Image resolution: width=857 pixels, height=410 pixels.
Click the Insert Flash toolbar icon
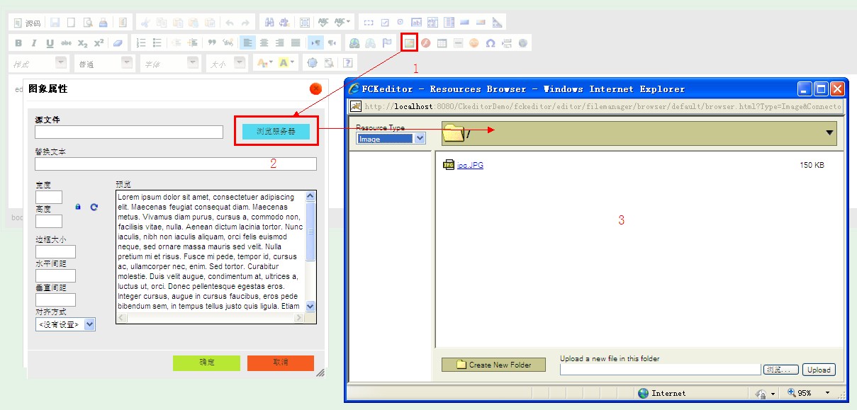point(426,43)
